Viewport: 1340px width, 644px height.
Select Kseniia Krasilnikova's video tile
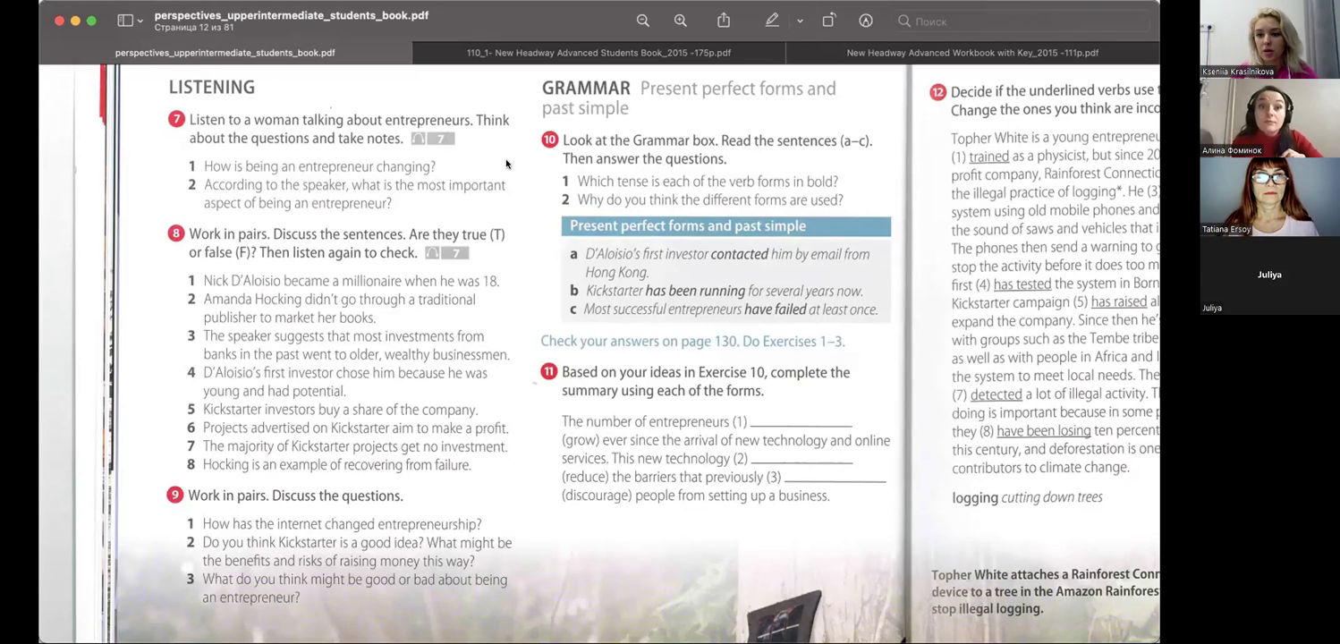pos(1268,39)
